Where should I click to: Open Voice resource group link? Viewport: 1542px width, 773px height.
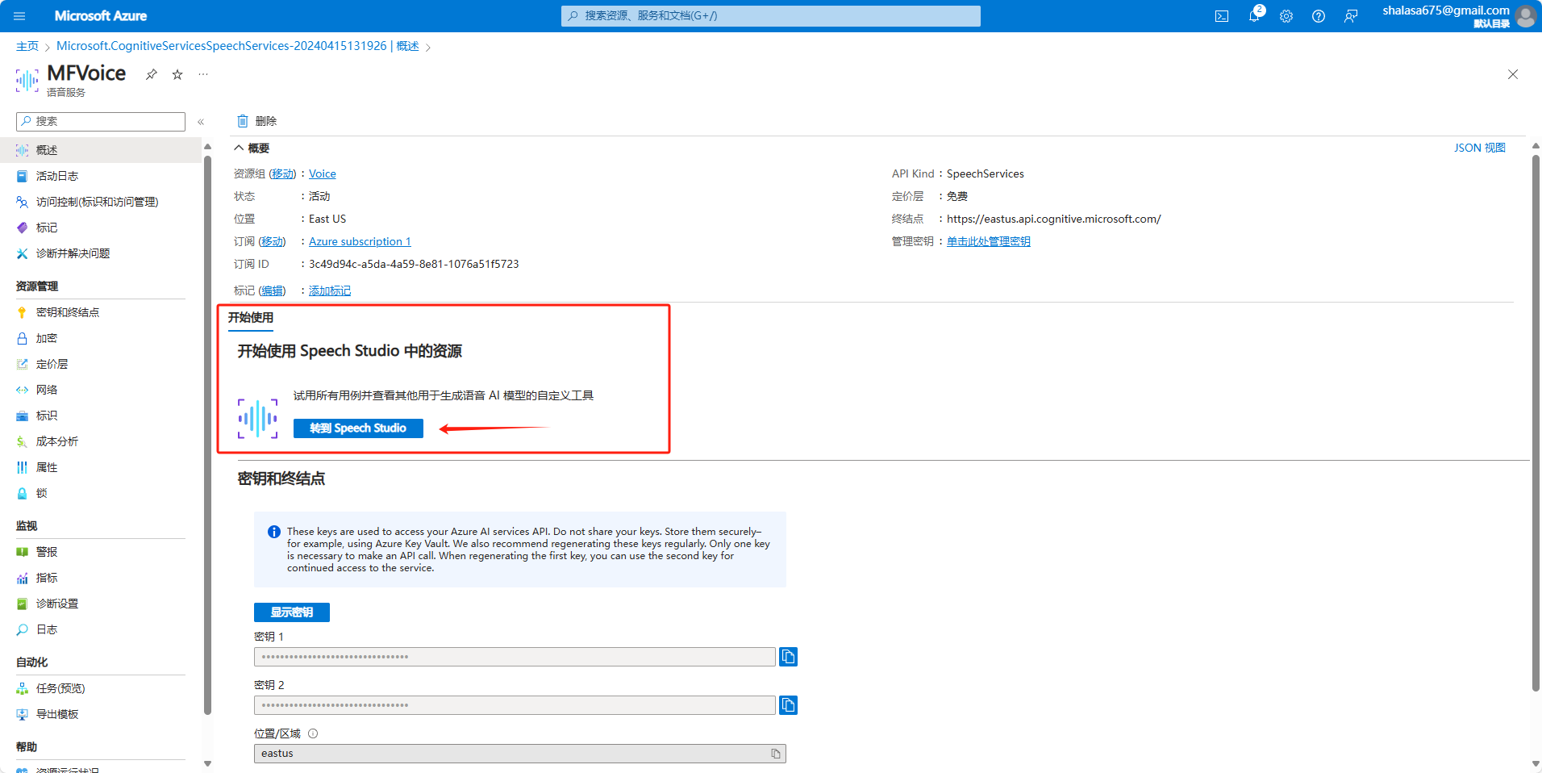click(323, 173)
